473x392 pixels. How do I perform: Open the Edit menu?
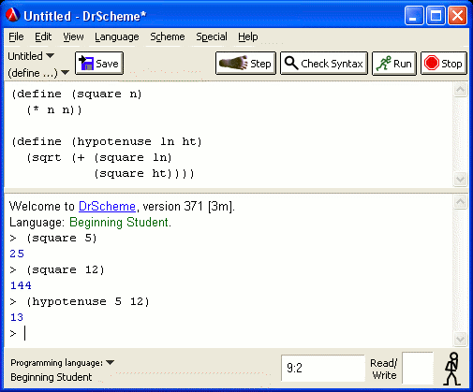coord(43,36)
